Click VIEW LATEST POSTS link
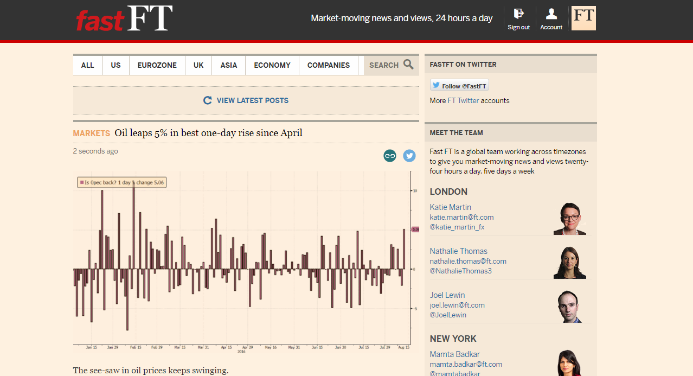The height and width of the screenshot is (376, 693). point(252,100)
